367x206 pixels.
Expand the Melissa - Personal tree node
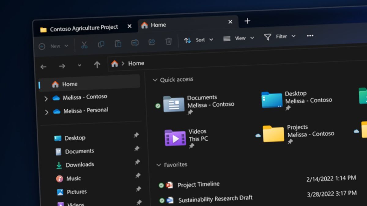click(46, 112)
